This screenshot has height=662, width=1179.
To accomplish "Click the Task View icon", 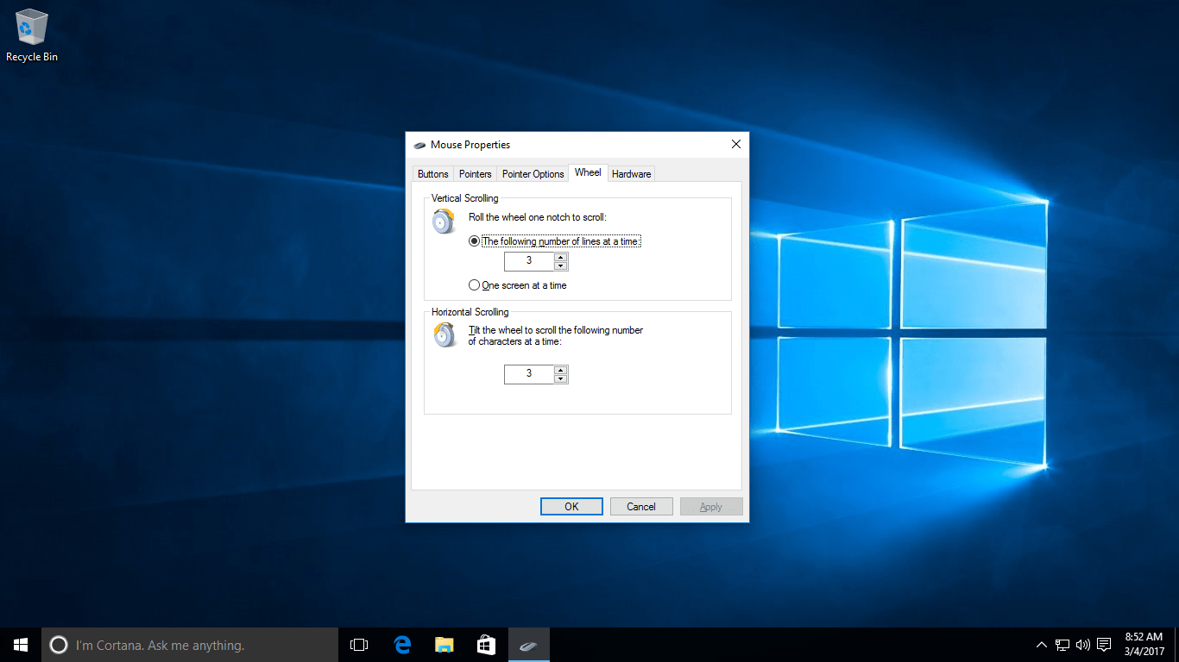I will click(x=358, y=644).
